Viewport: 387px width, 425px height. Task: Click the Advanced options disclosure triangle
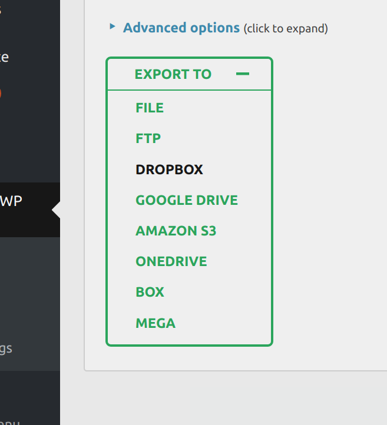tap(113, 26)
